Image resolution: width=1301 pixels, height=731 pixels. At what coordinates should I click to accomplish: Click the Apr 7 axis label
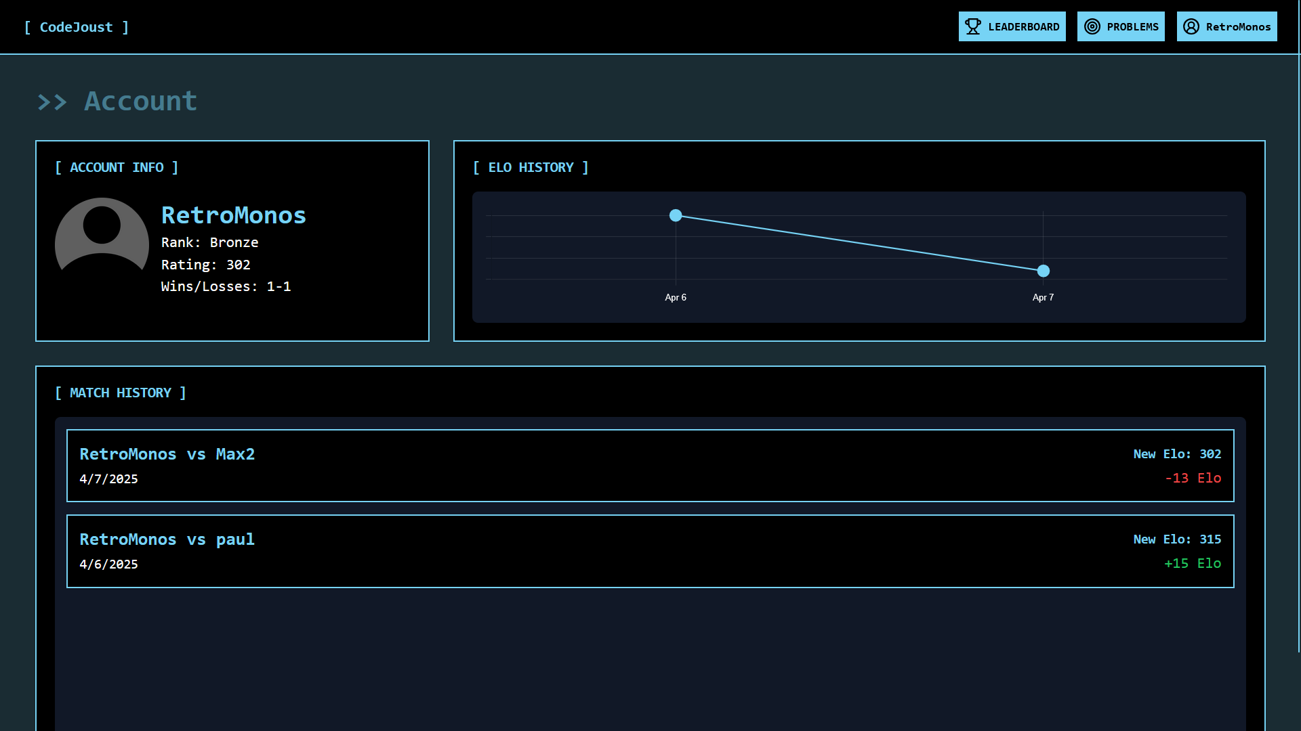1043,297
